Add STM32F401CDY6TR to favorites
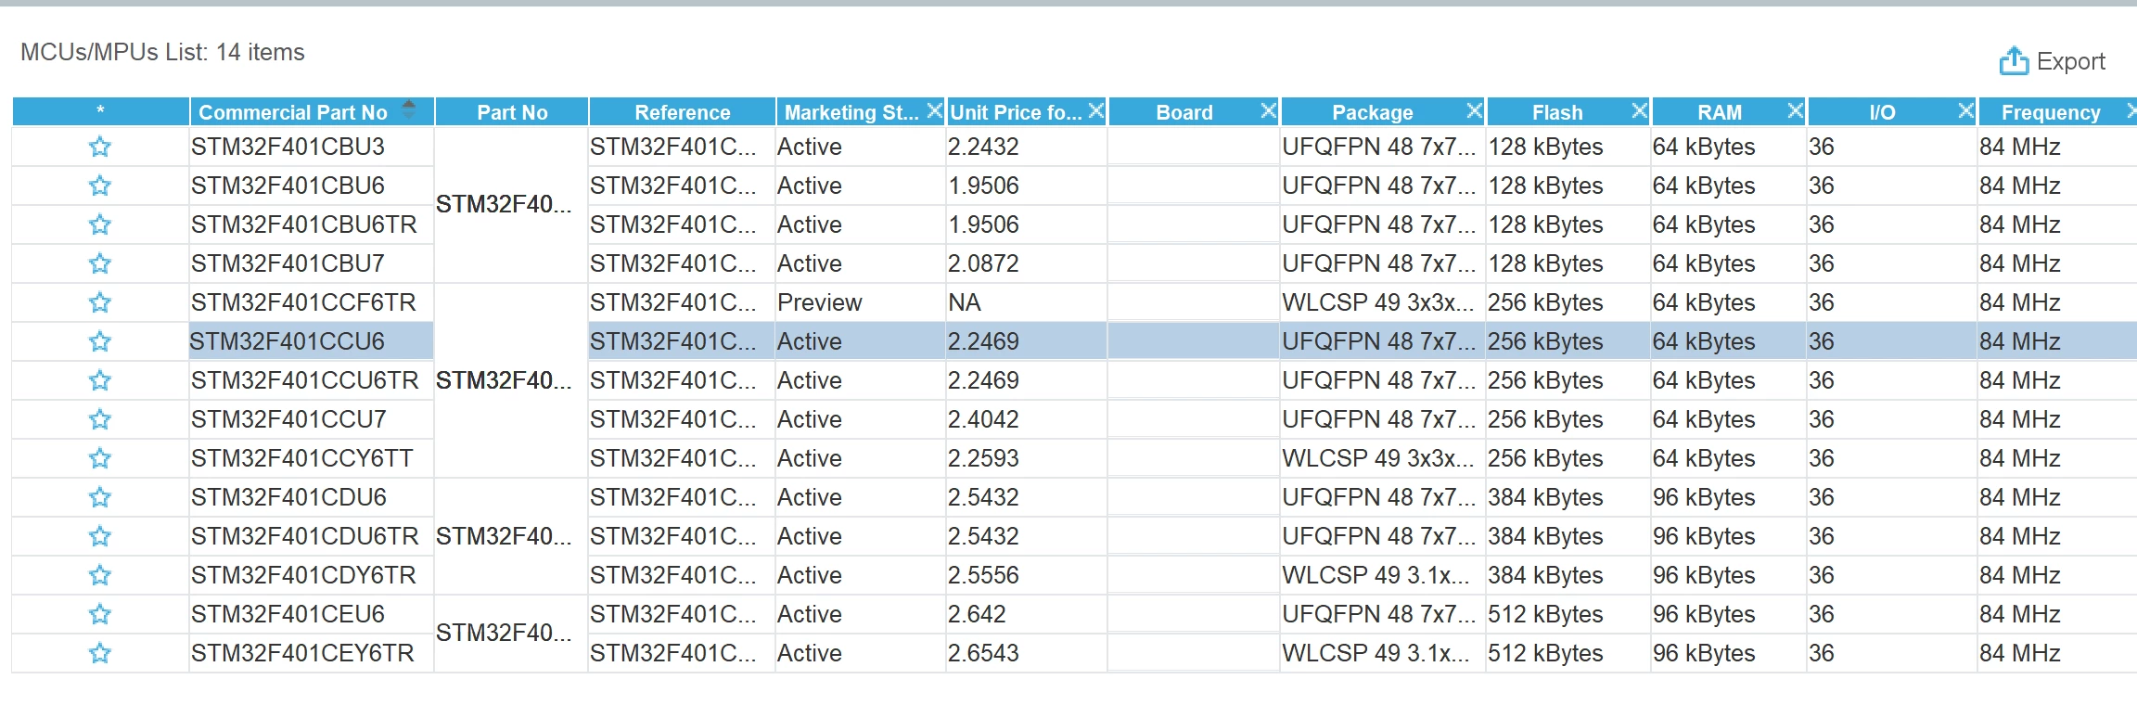Image resolution: width=2137 pixels, height=705 pixels. (100, 575)
